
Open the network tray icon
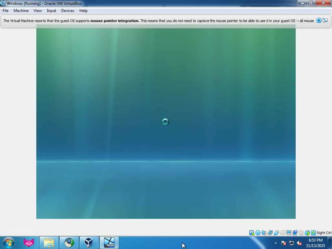click(x=291, y=243)
